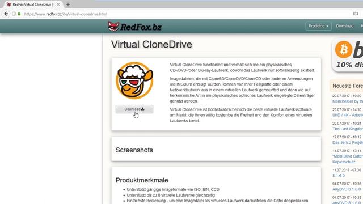363x204 pixels.
Task: Click the Screenshots section heading
Action: (134, 150)
